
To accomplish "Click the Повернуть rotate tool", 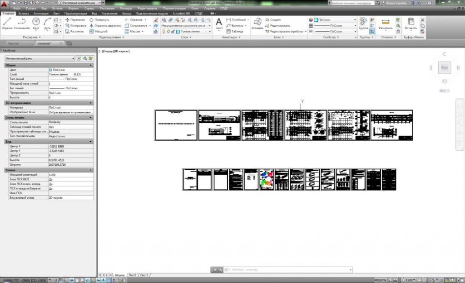I will [99, 20].
